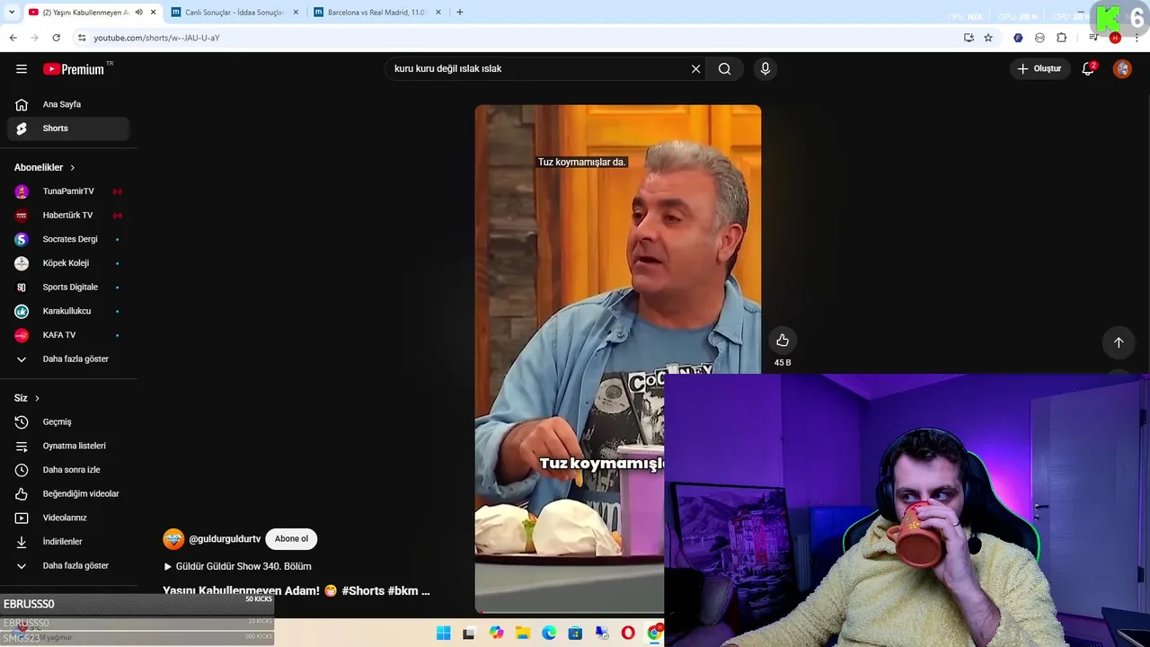Open the notifications bell
Viewport: 1150px width, 647px height.
coord(1088,69)
